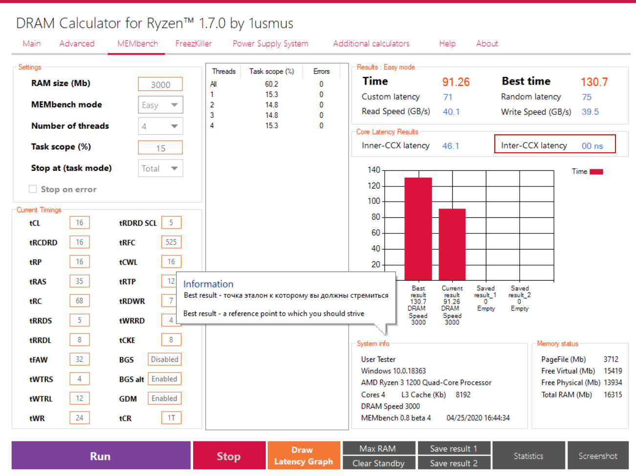Toggle the BGS Disabled field
Screen dimensions: 636x476
(x=165, y=359)
